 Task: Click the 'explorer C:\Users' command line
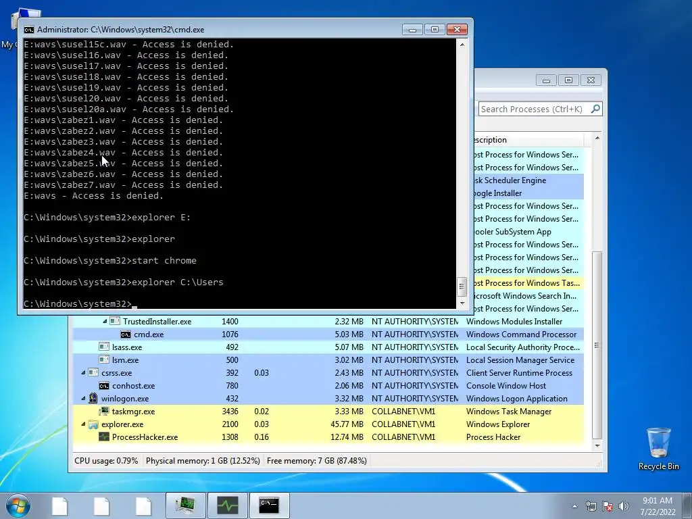pyautogui.click(x=124, y=282)
